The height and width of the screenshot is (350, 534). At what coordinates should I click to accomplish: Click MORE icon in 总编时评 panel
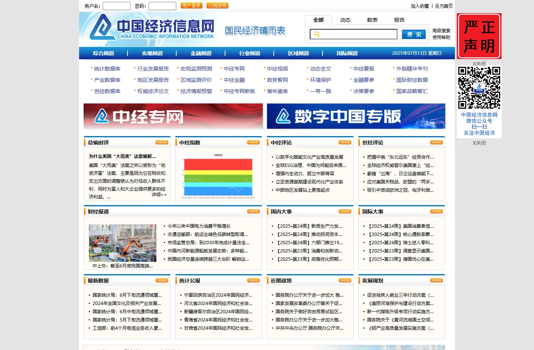tap(162, 143)
